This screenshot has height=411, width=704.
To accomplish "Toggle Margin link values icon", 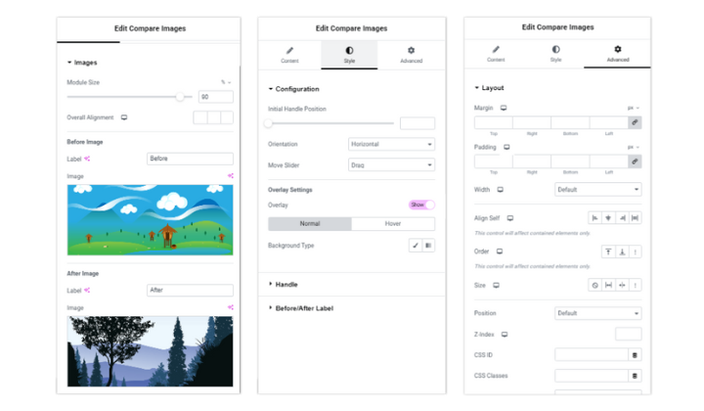I will point(635,122).
